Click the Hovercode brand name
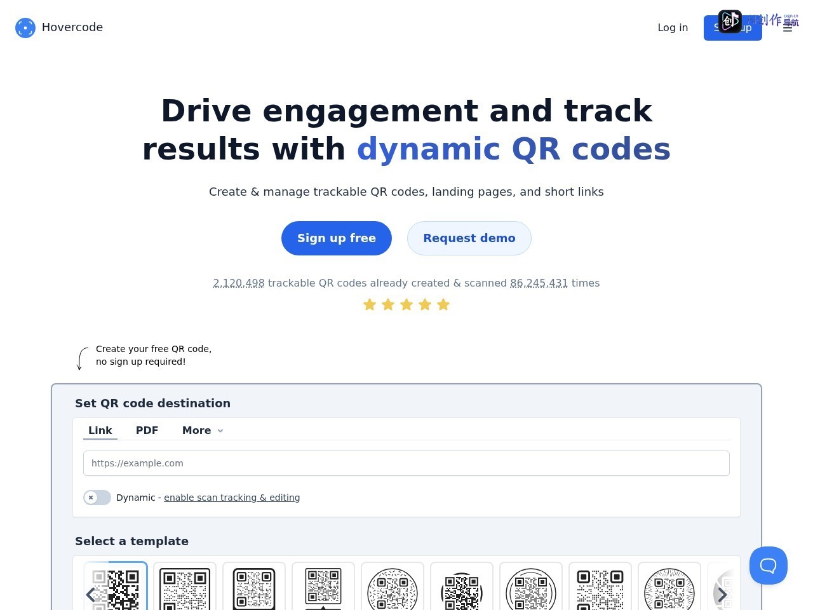The height and width of the screenshot is (610, 813). pyautogui.click(x=72, y=27)
